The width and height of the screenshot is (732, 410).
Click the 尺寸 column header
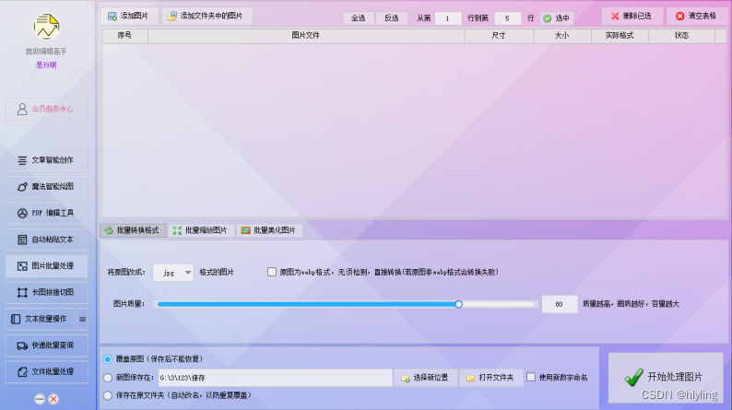(x=499, y=35)
